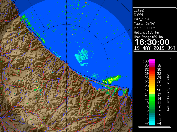This screenshot has width=177, height=132.
Task: Click the 'ilts2' label in info box
Action: click(x=139, y=10)
